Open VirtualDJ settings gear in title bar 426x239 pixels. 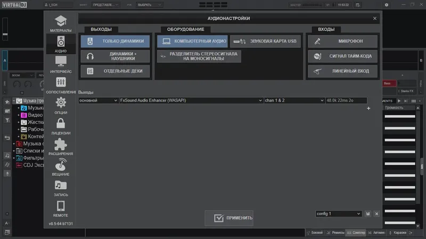[387, 5]
